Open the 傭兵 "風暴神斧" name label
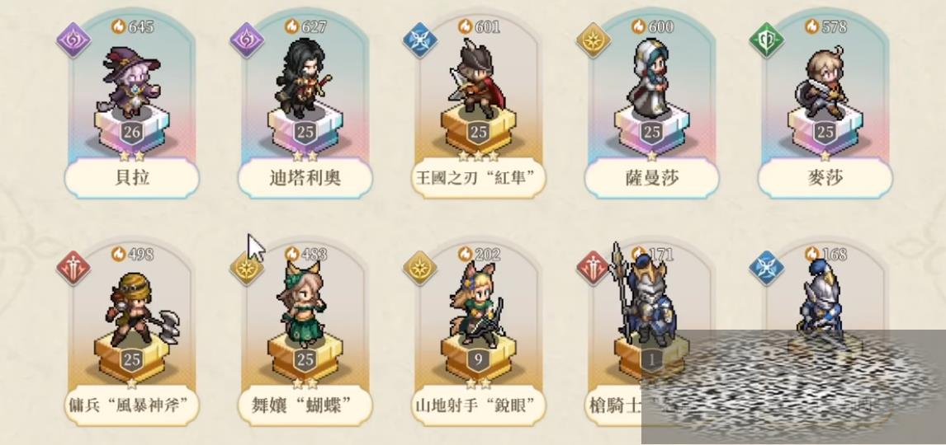This screenshot has height=445, width=946. (x=132, y=405)
